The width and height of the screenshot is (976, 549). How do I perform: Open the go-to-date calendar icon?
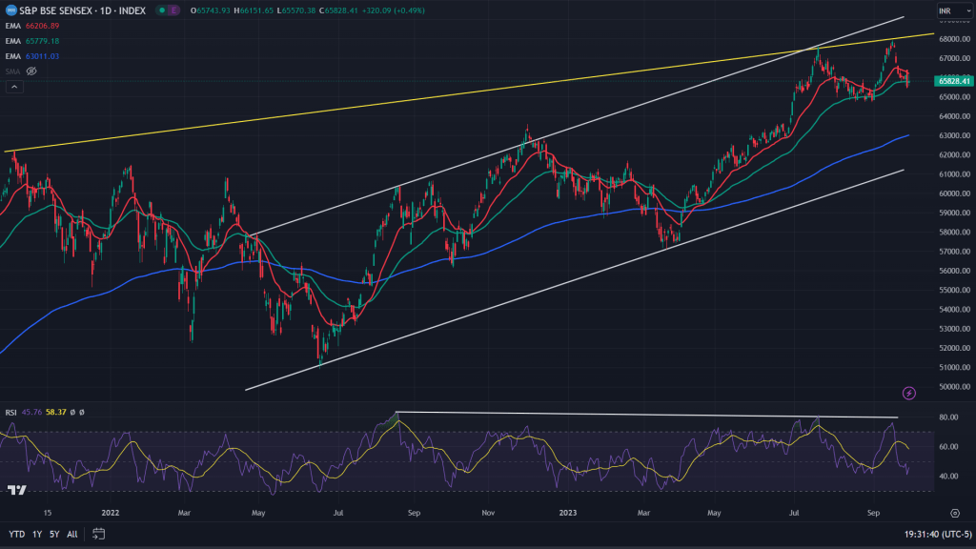pyautogui.click(x=98, y=534)
